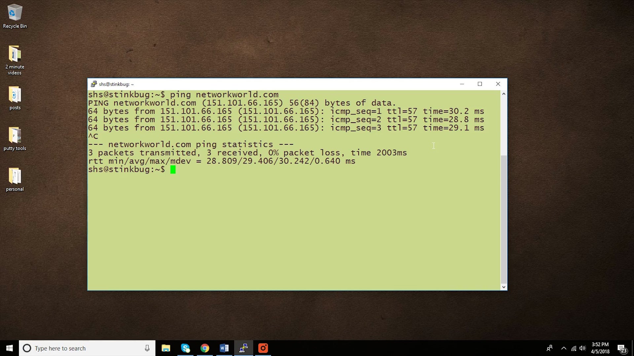This screenshot has width=634, height=356.
Task: Open the Action Center notifications icon
Action: tap(622, 348)
